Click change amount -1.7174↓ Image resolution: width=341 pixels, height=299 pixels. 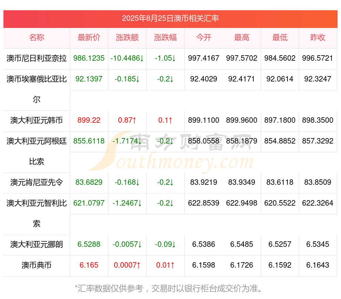[x=127, y=141]
